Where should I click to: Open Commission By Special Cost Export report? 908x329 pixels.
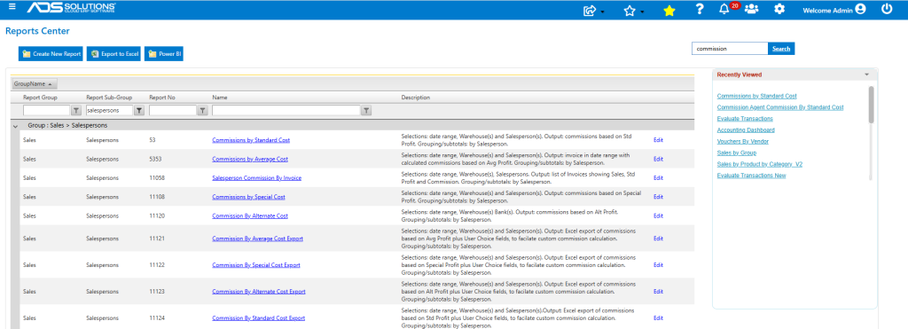coord(256,265)
